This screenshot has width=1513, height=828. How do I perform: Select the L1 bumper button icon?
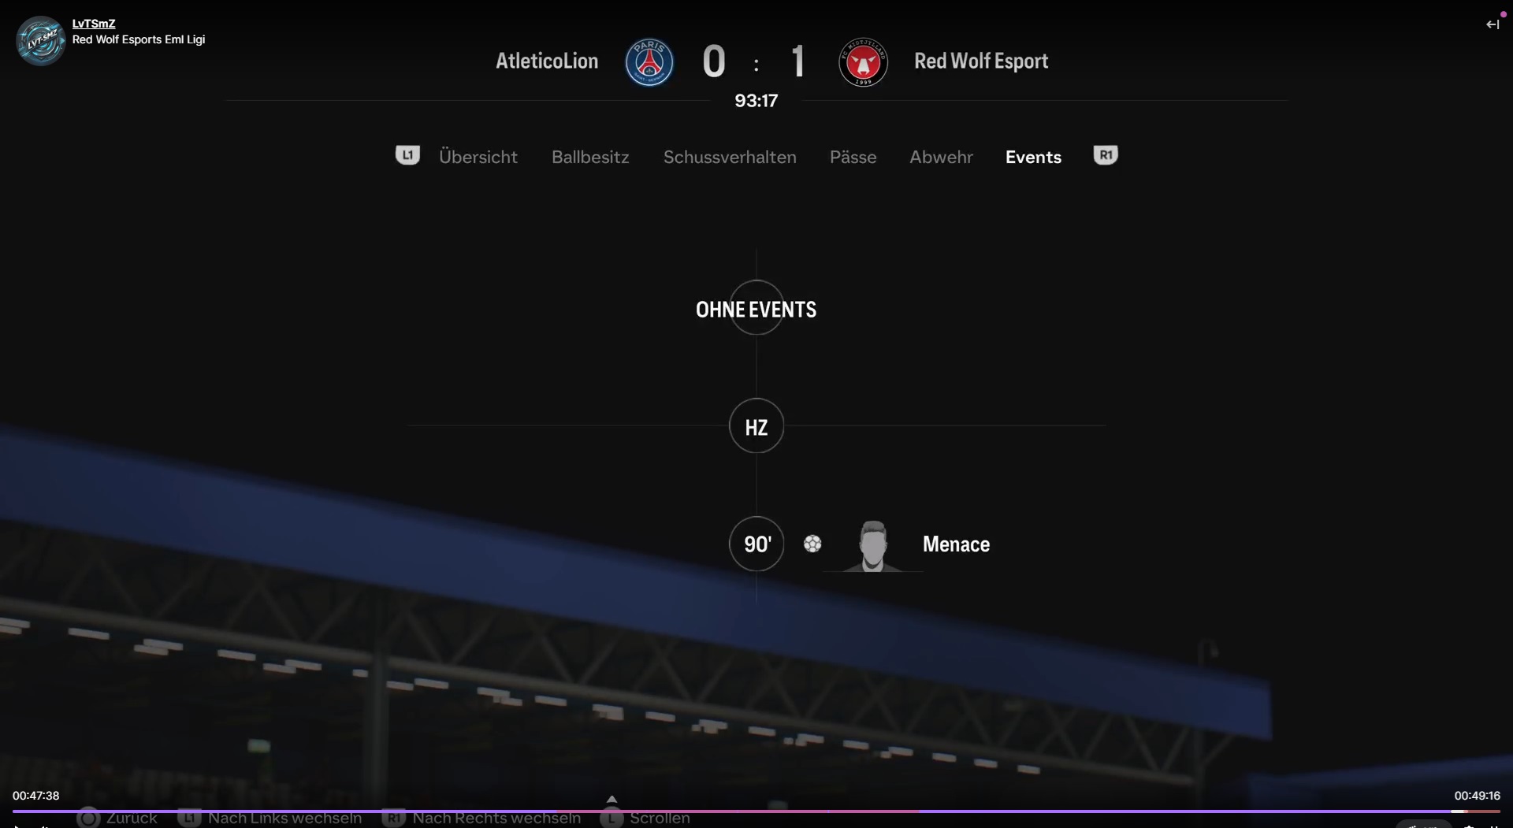(407, 155)
